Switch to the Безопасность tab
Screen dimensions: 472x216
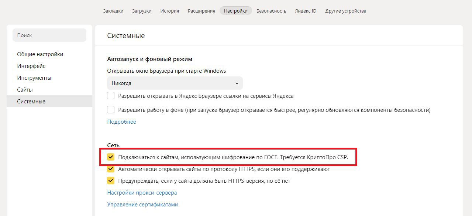[271, 11]
